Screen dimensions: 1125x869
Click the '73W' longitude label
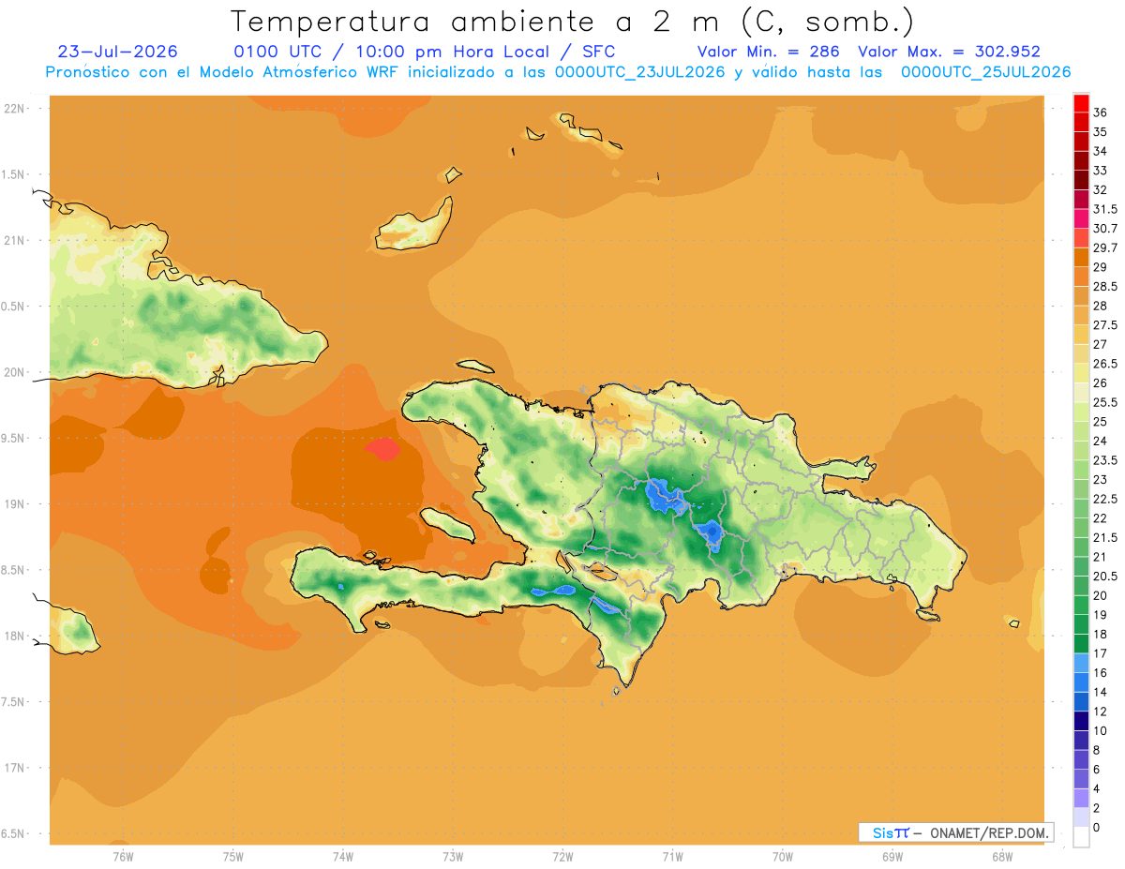[x=453, y=856]
